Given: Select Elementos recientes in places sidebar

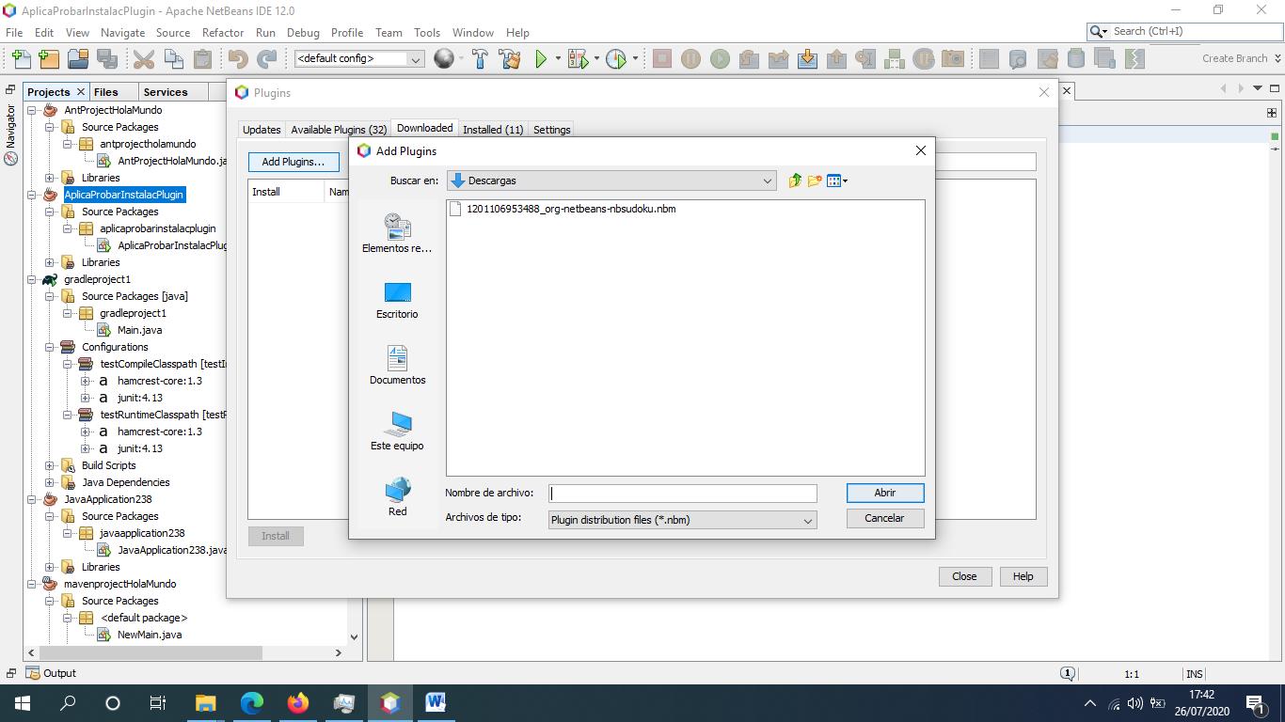Looking at the screenshot, I should (397, 233).
